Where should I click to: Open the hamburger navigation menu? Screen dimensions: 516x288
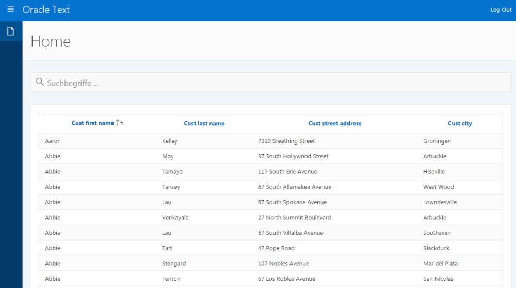coord(10,9)
